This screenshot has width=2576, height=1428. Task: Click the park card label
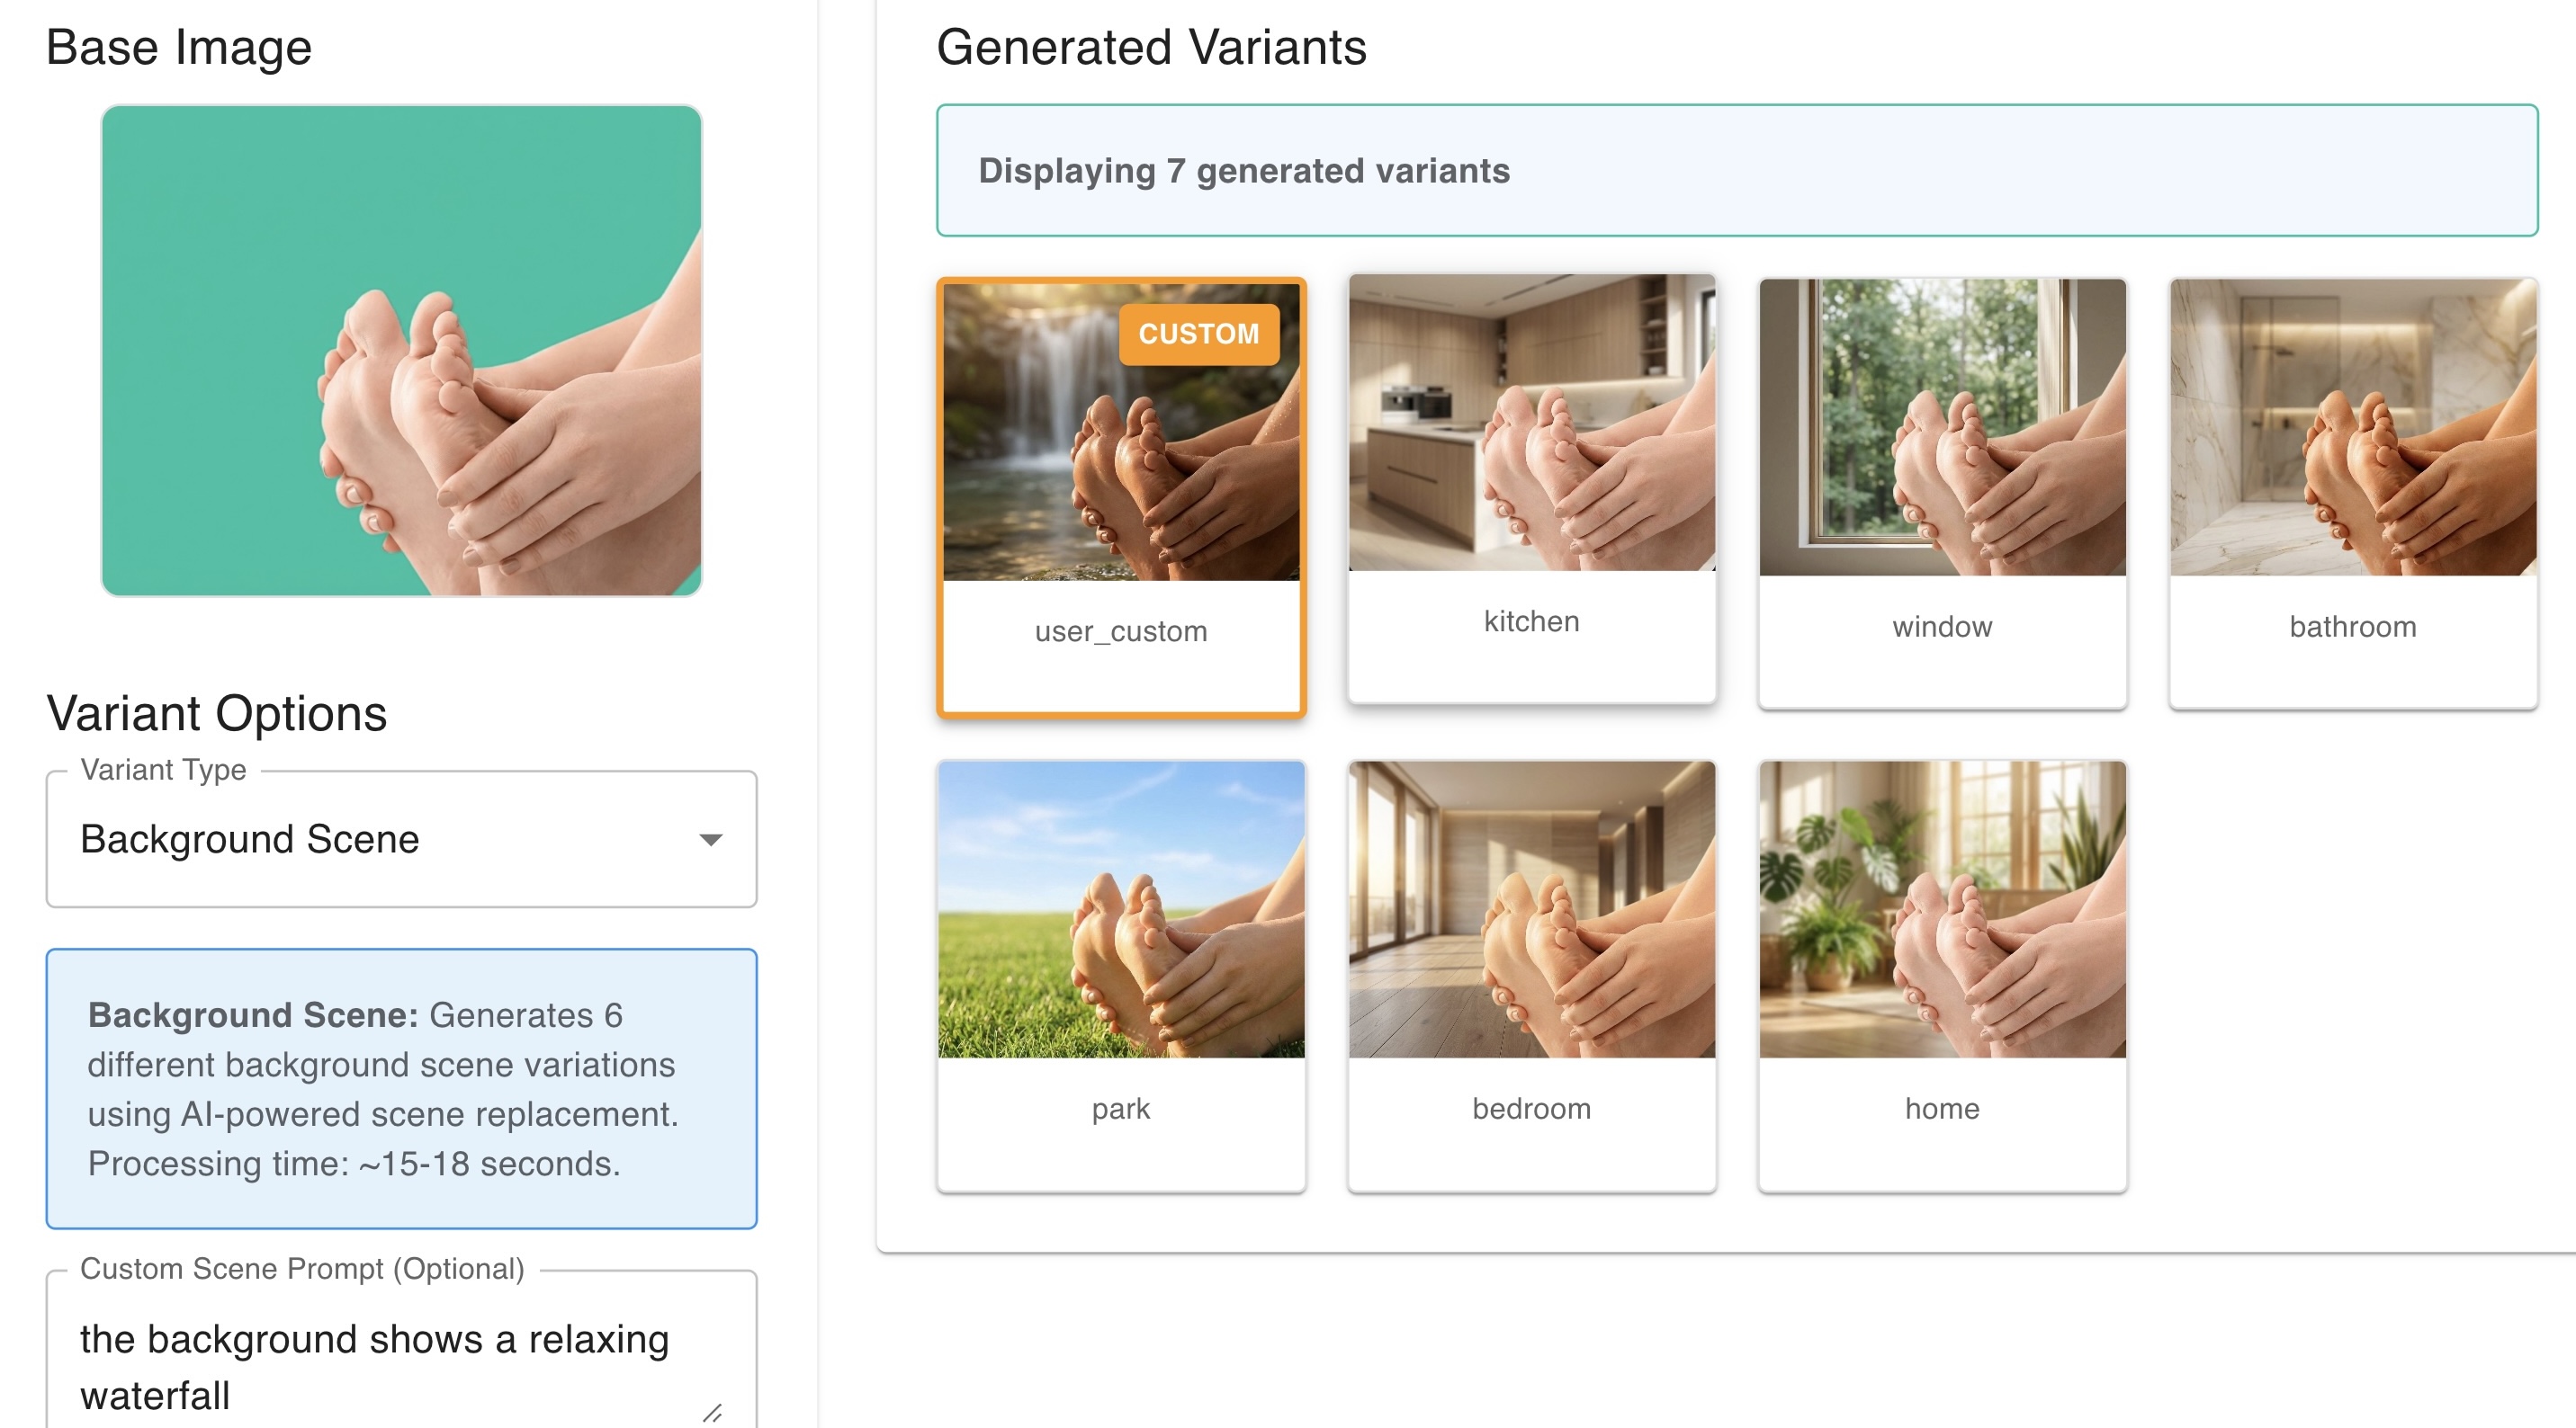tap(1121, 1110)
